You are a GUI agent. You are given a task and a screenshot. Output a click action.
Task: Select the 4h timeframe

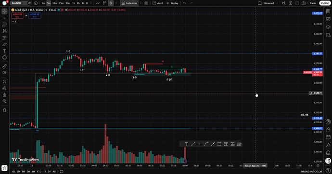[x=83, y=3]
